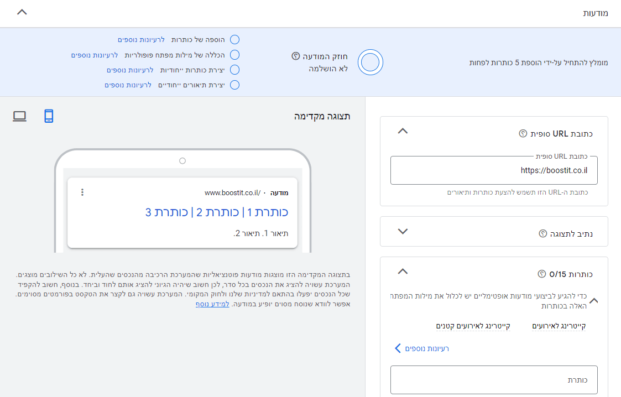Click the מומלץ להתחיל recommendation text

point(539,62)
